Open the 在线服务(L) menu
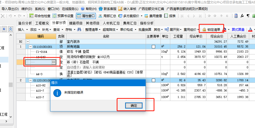 tap(70, 9)
